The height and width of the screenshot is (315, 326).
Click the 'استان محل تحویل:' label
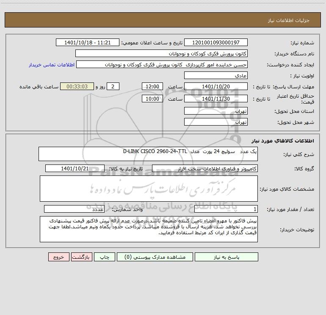coord(294,112)
